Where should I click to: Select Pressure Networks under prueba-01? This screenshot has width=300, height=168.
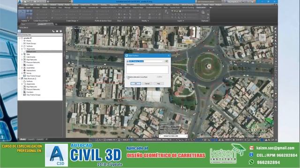33,63
